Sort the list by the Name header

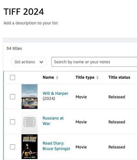(x=48, y=77)
